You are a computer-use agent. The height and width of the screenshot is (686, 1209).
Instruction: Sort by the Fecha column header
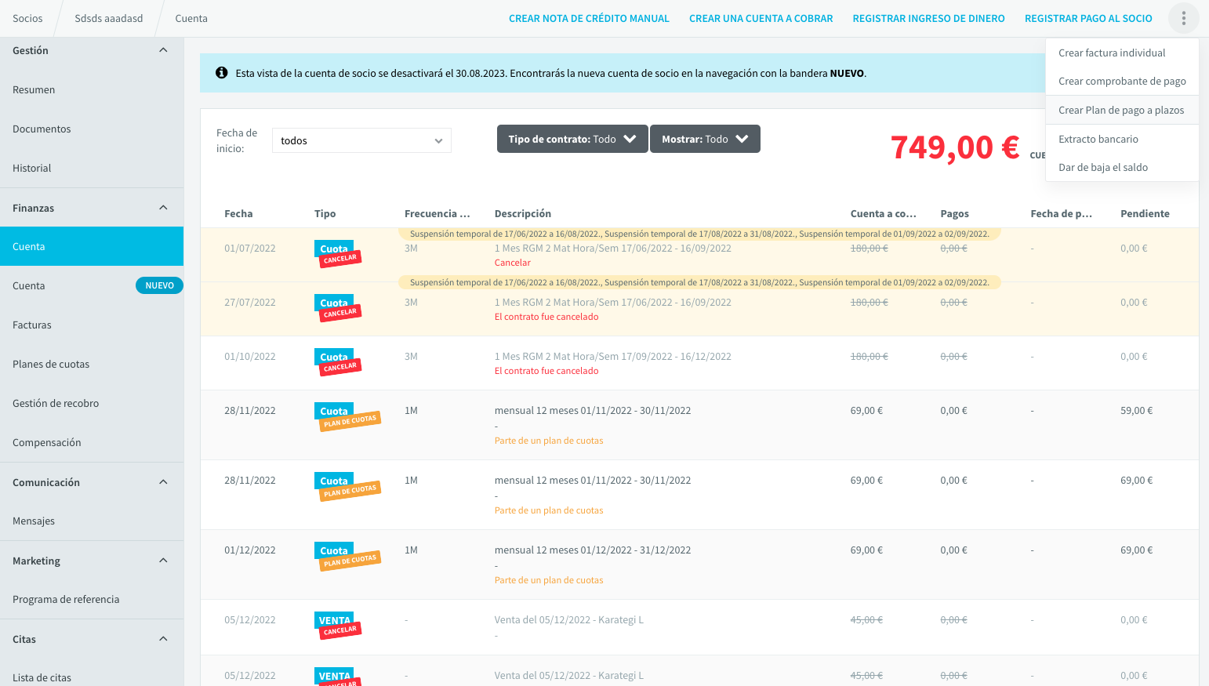pos(238,213)
